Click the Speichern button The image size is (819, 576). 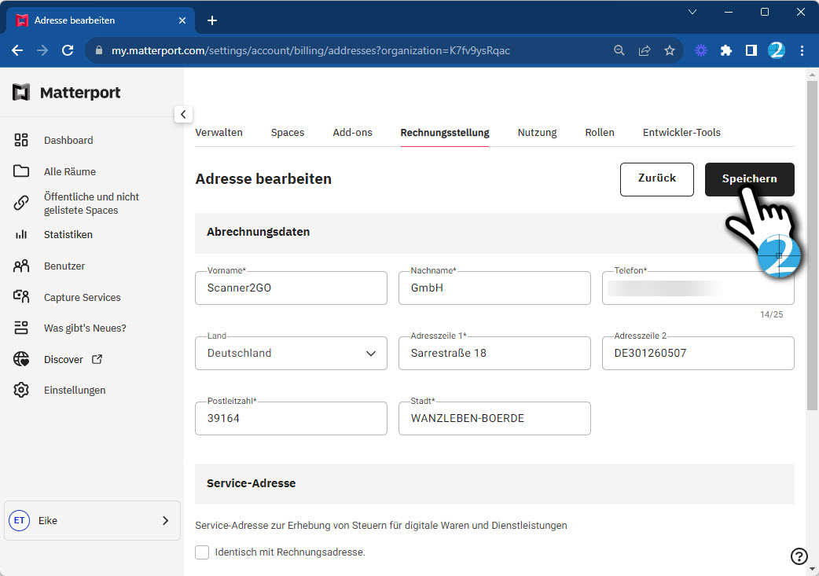(x=750, y=179)
